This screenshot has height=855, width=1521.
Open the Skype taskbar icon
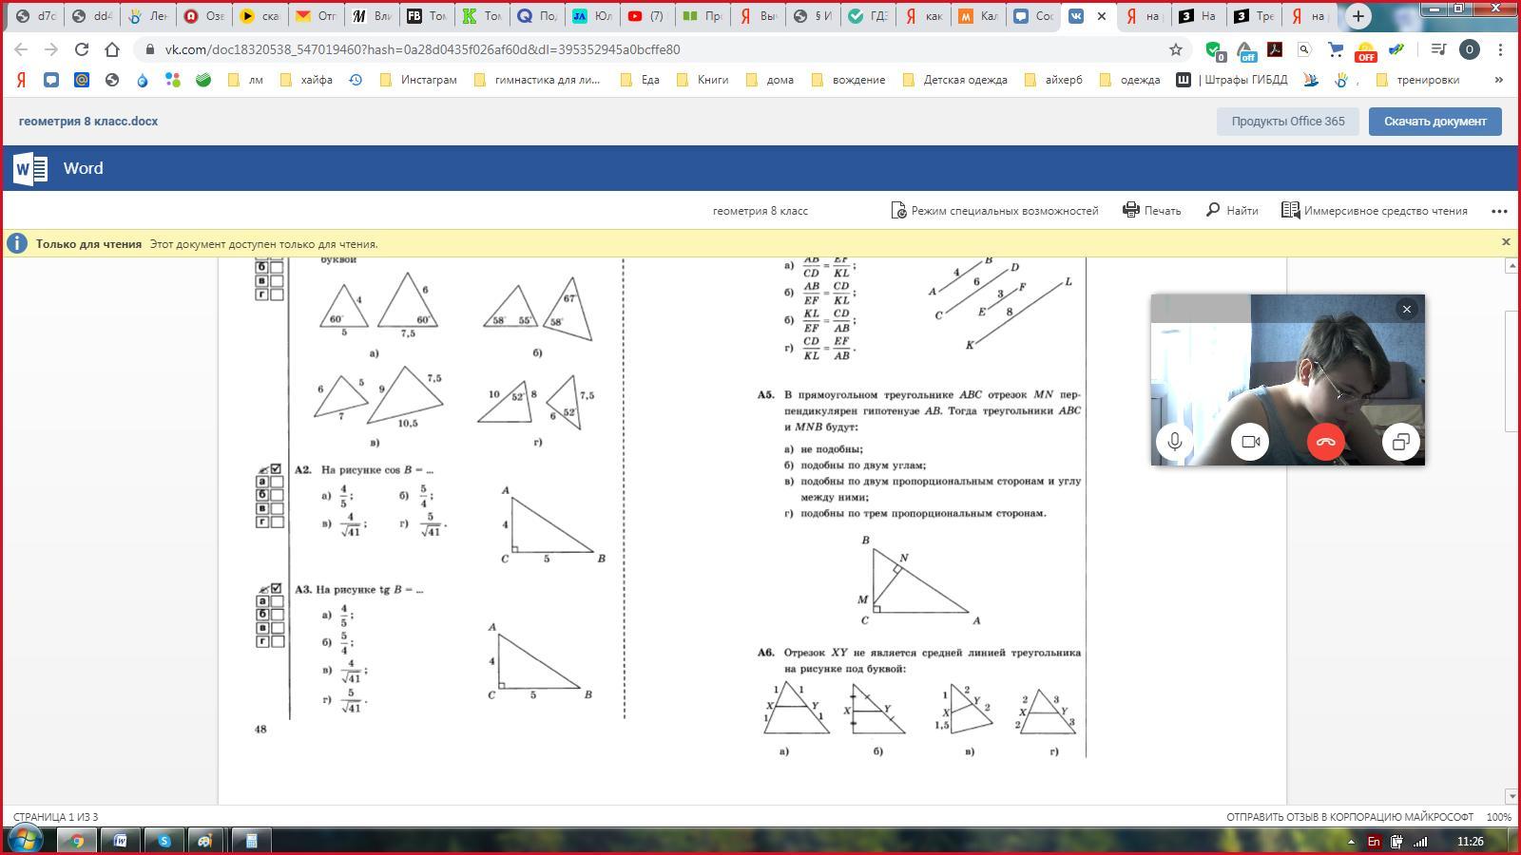[x=164, y=840]
